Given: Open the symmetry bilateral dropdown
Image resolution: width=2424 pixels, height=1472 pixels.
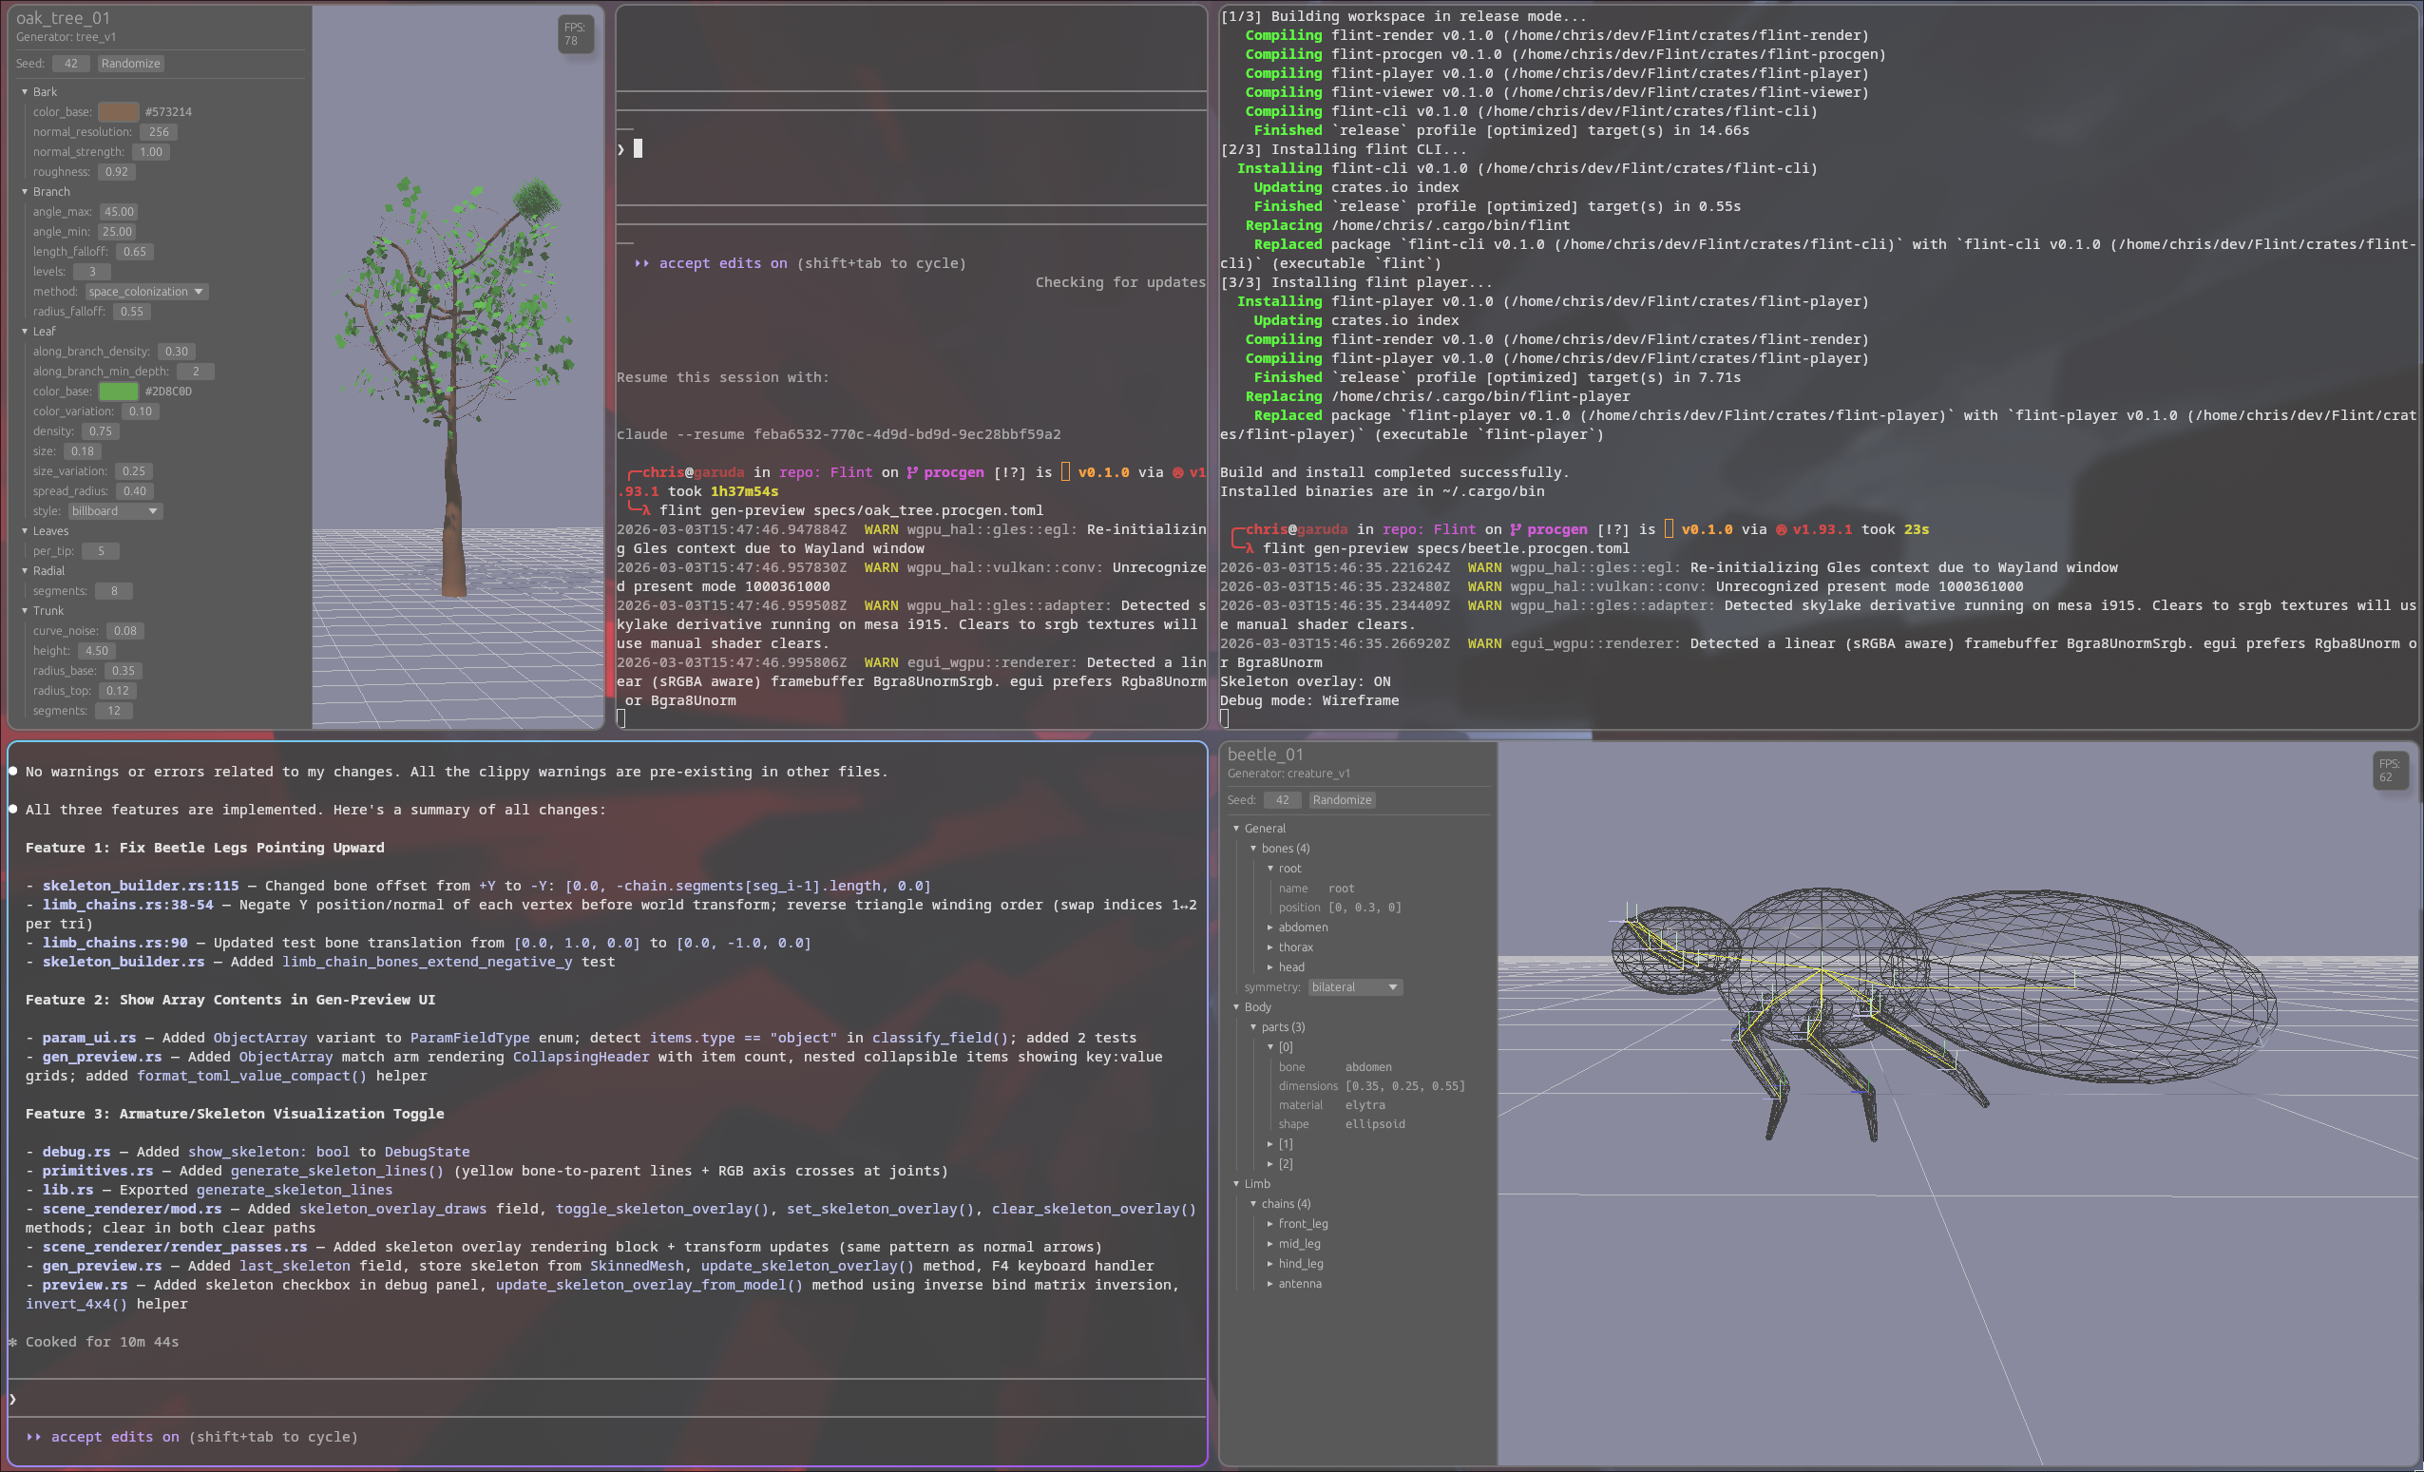Looking at the screenshot, I should click(1354, 987).
